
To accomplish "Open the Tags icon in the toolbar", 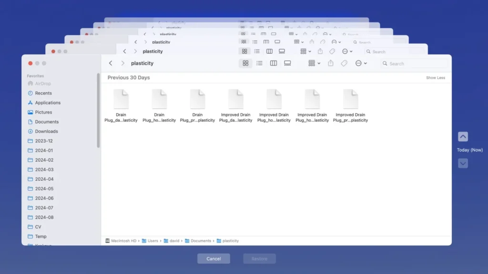I will click(344, 63).
